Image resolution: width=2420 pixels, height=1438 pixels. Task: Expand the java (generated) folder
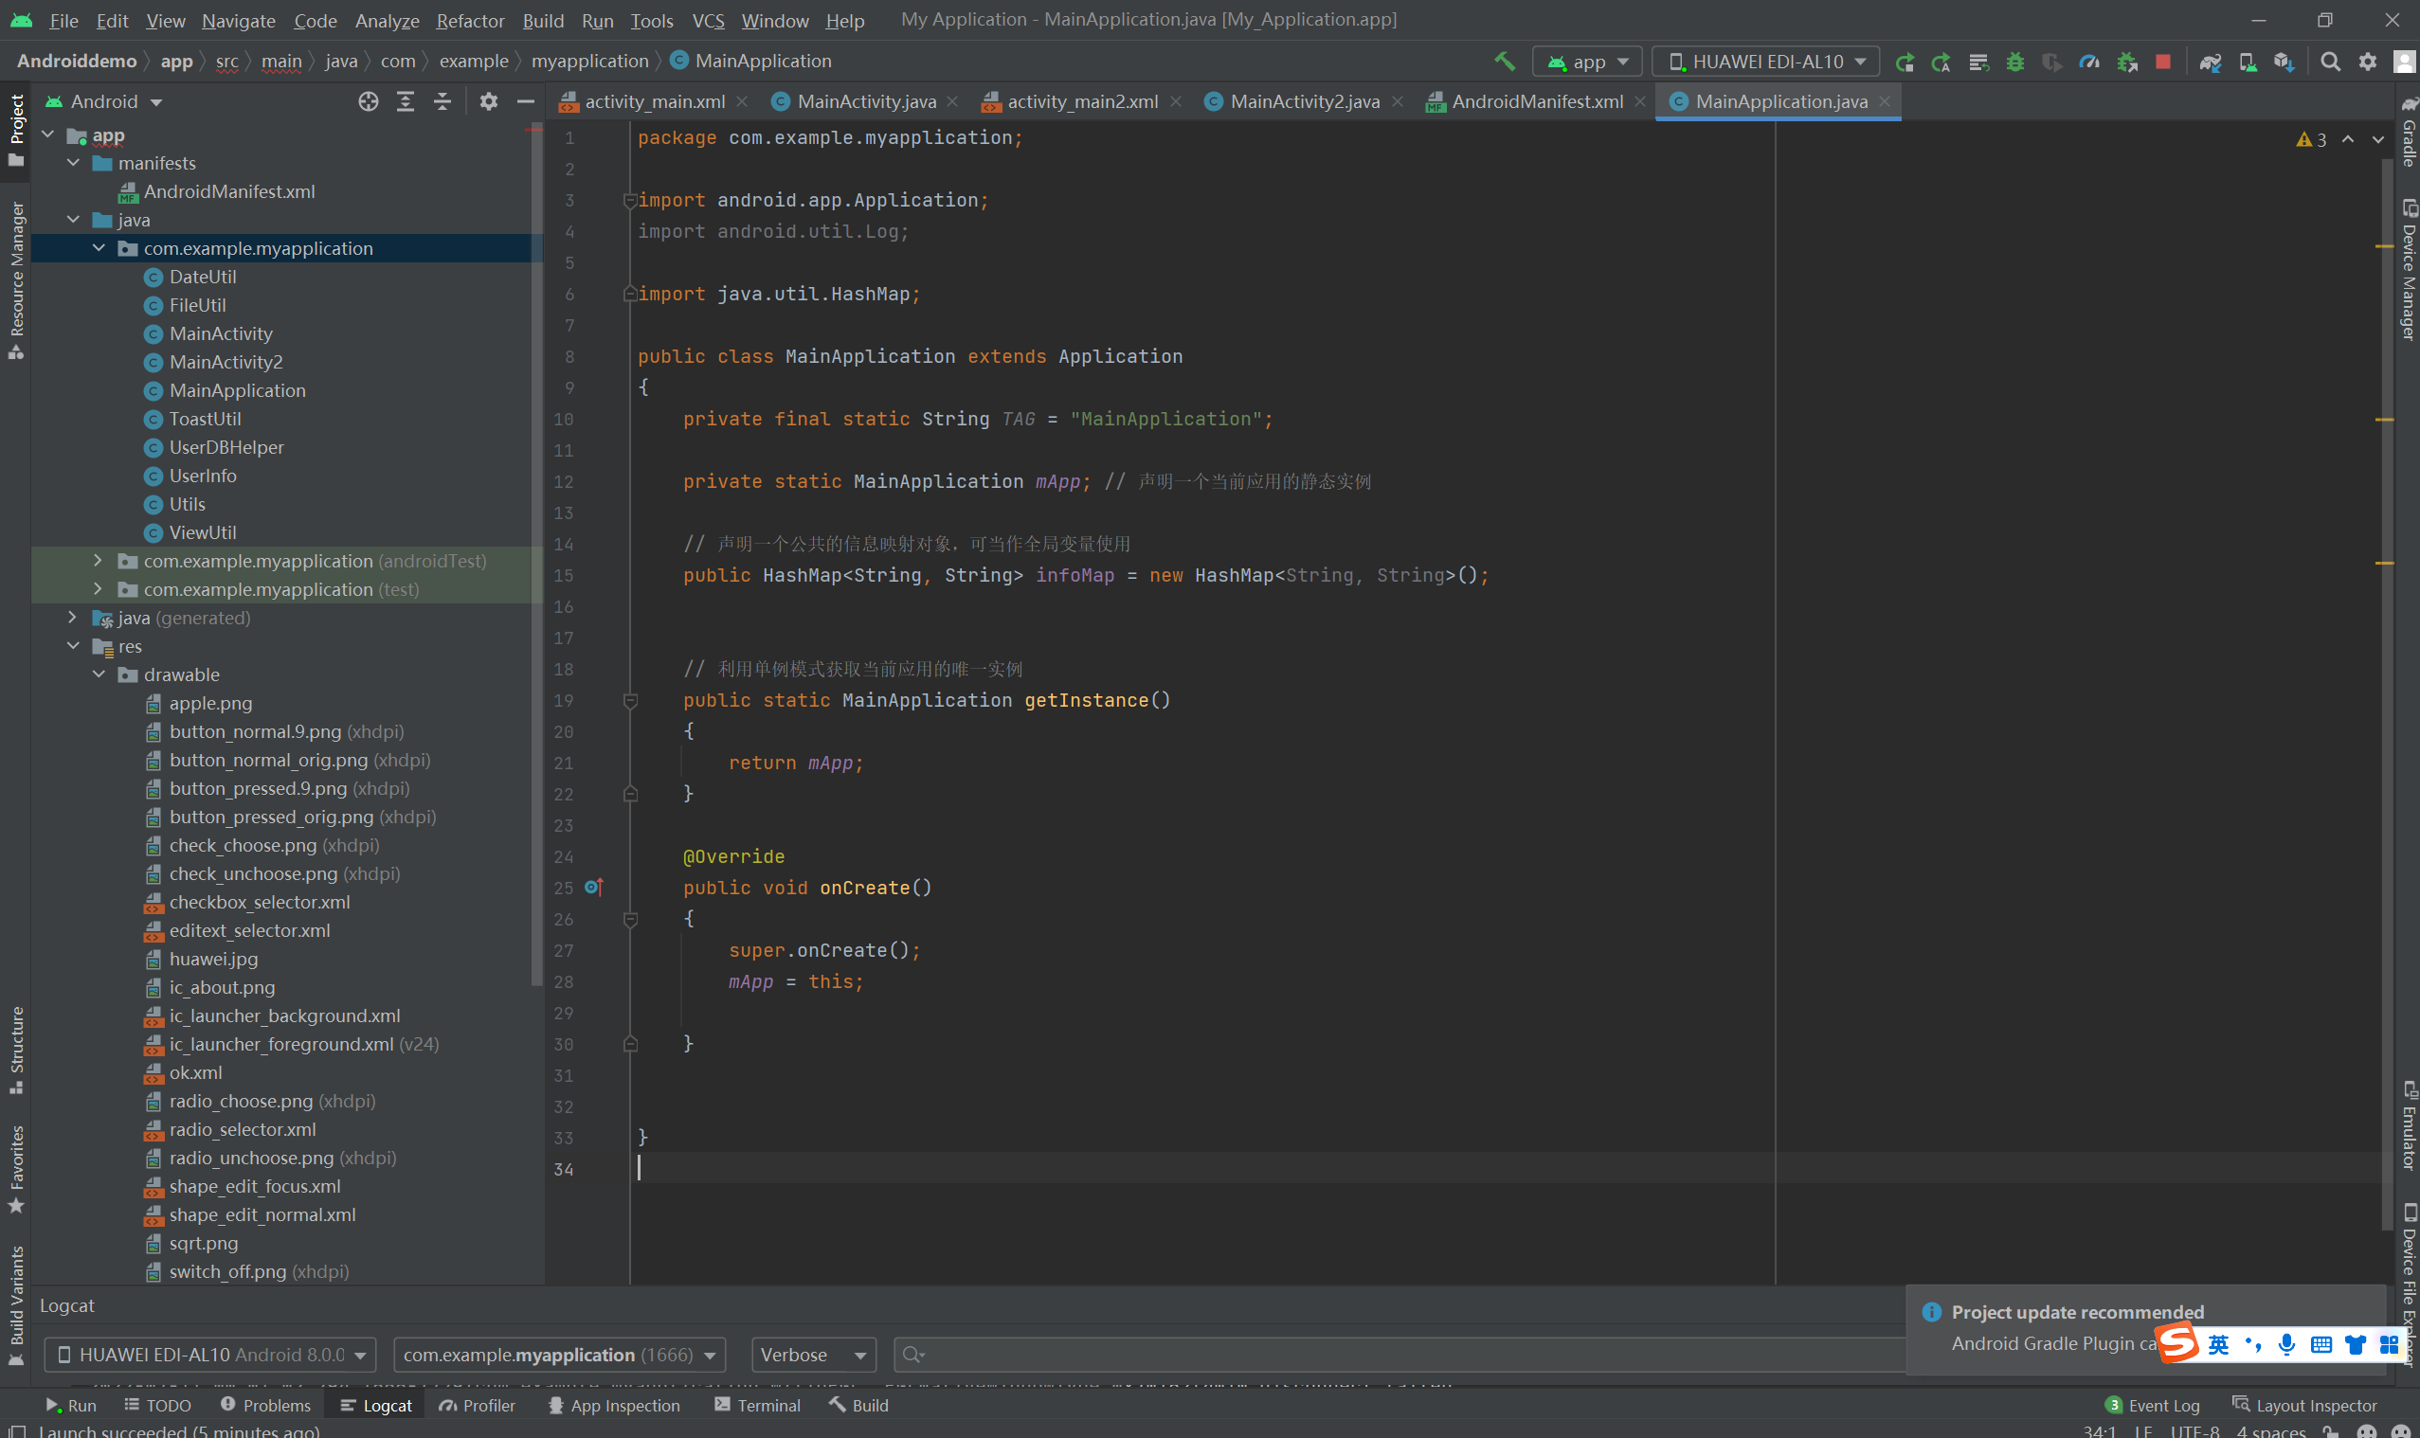point(73,618)
